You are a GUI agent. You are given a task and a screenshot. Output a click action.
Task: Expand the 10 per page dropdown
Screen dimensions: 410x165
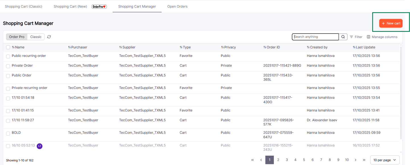tap(385, 160)
